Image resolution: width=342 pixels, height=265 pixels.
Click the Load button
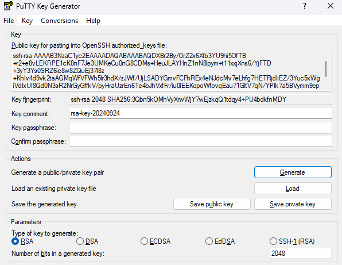[293, 189]
